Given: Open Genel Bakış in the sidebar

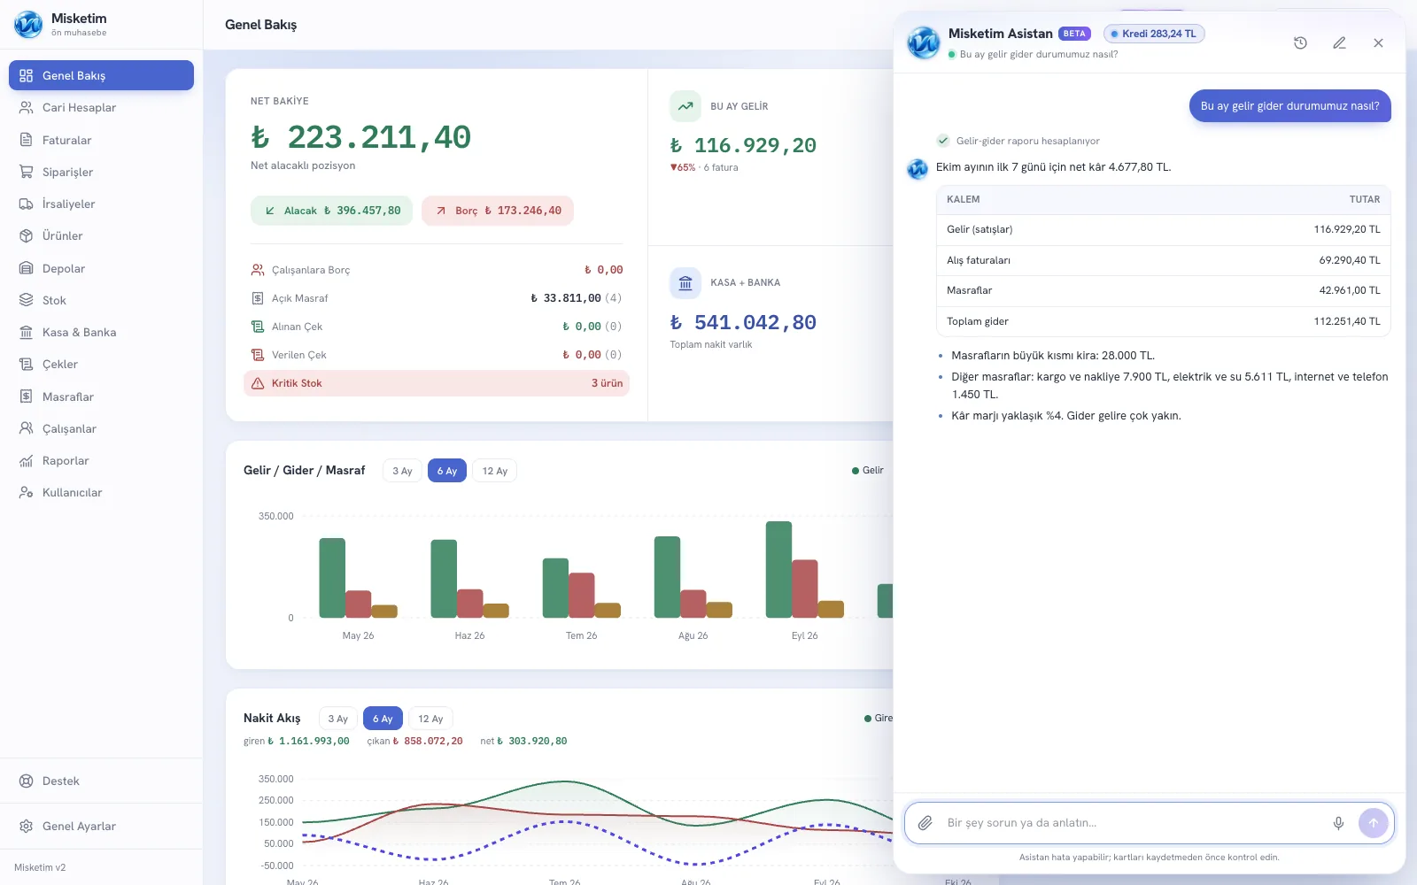Looking at the screenshot, I should point(101,75).
